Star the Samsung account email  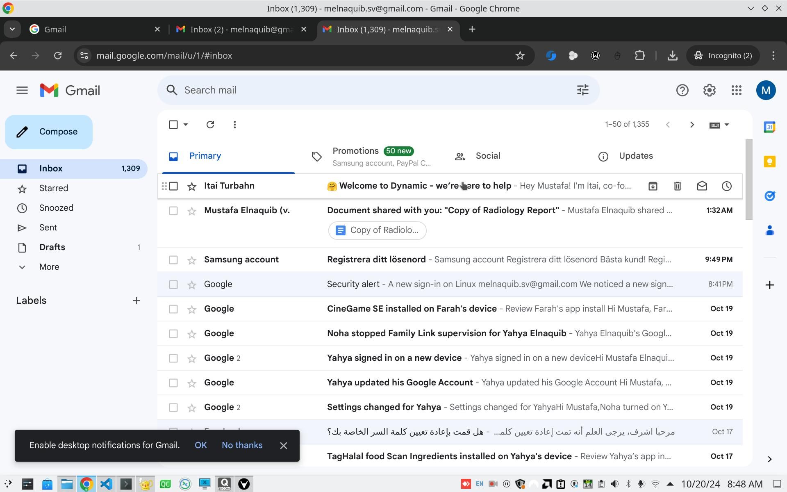click(x=191, y=260)
